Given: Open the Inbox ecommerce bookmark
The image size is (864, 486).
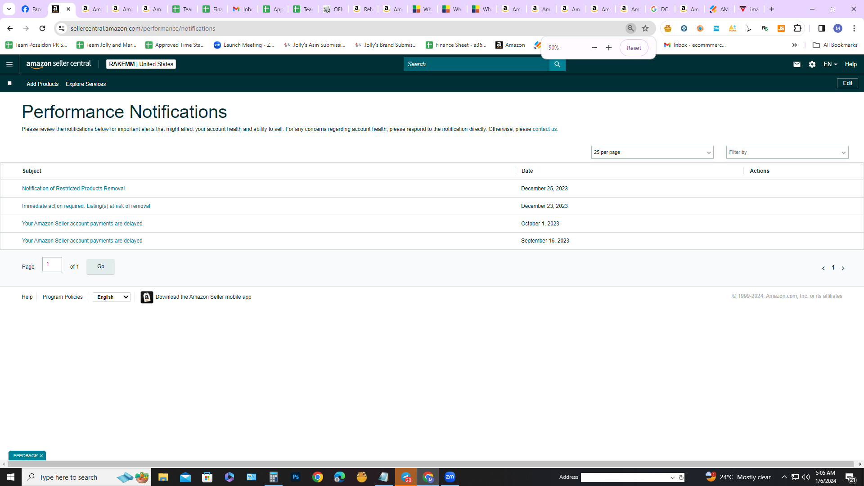Looking at the screenshot, I should [x=695, y=45].
